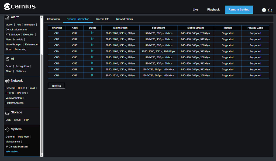
Task: Click the Camius logo
Action: coord(19,6)
